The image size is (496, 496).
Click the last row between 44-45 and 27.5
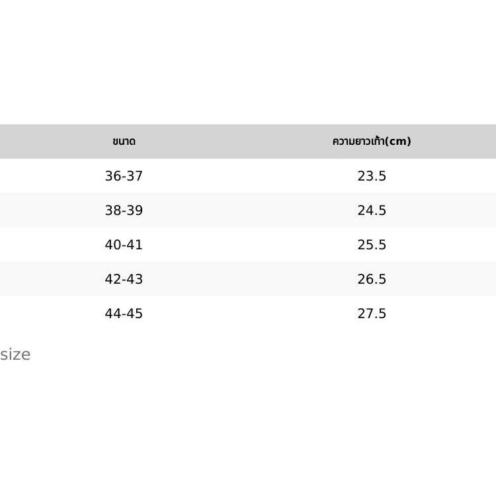[x=248, y=313]
